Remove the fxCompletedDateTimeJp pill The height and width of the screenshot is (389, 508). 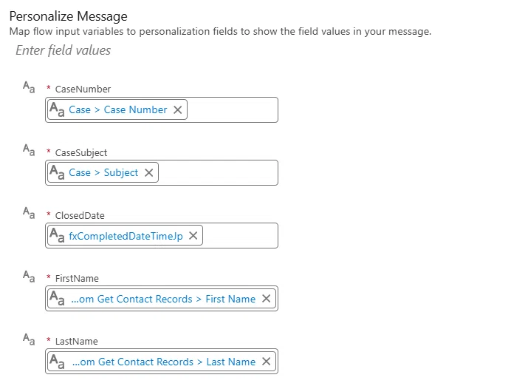pos(193,235)
